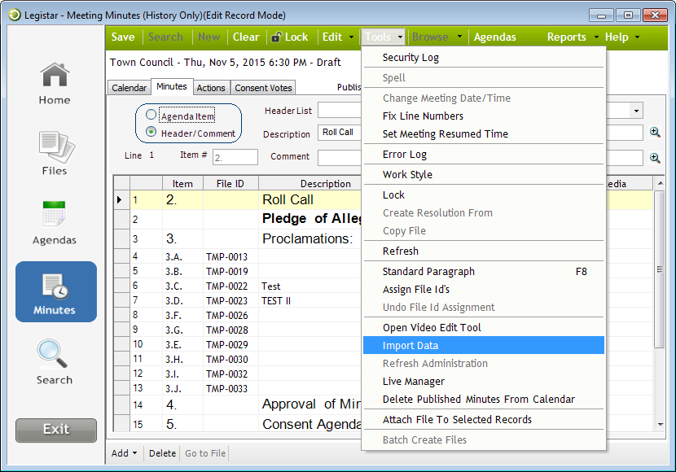676x472 pixels.
Task: Choose Work Style menu entry
Action: point(484,174)
